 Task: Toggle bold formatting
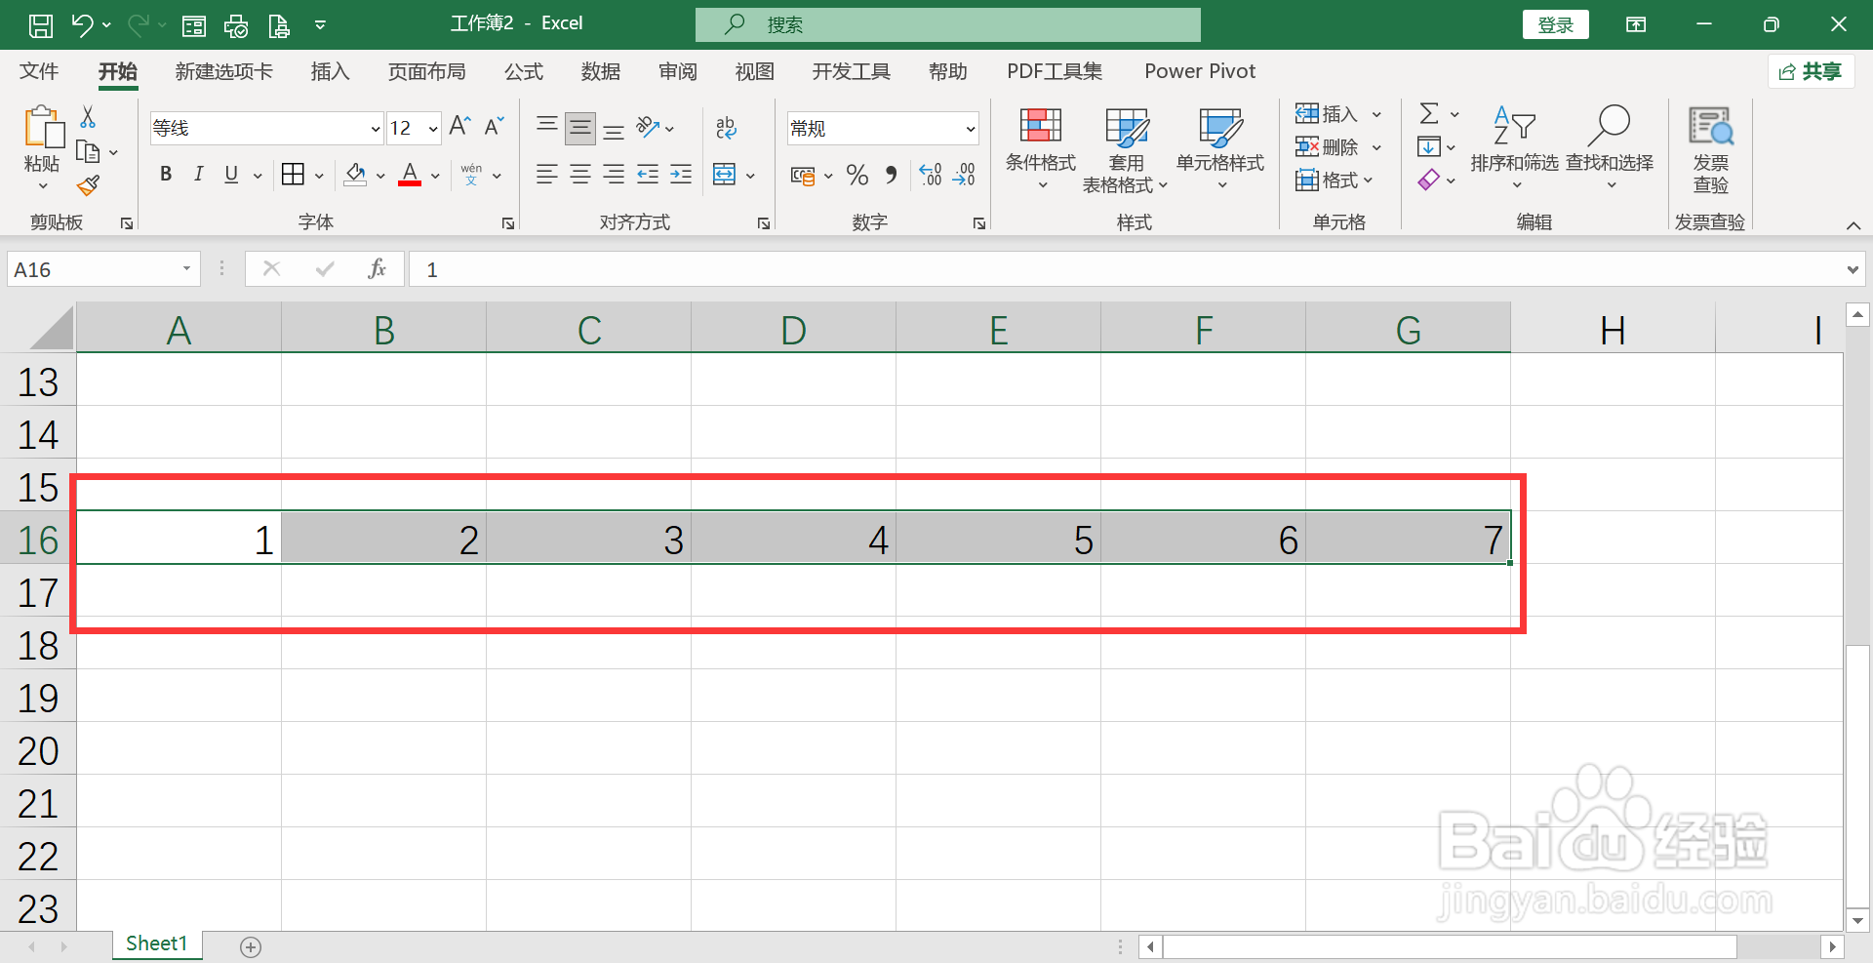(x=166, y=175)
